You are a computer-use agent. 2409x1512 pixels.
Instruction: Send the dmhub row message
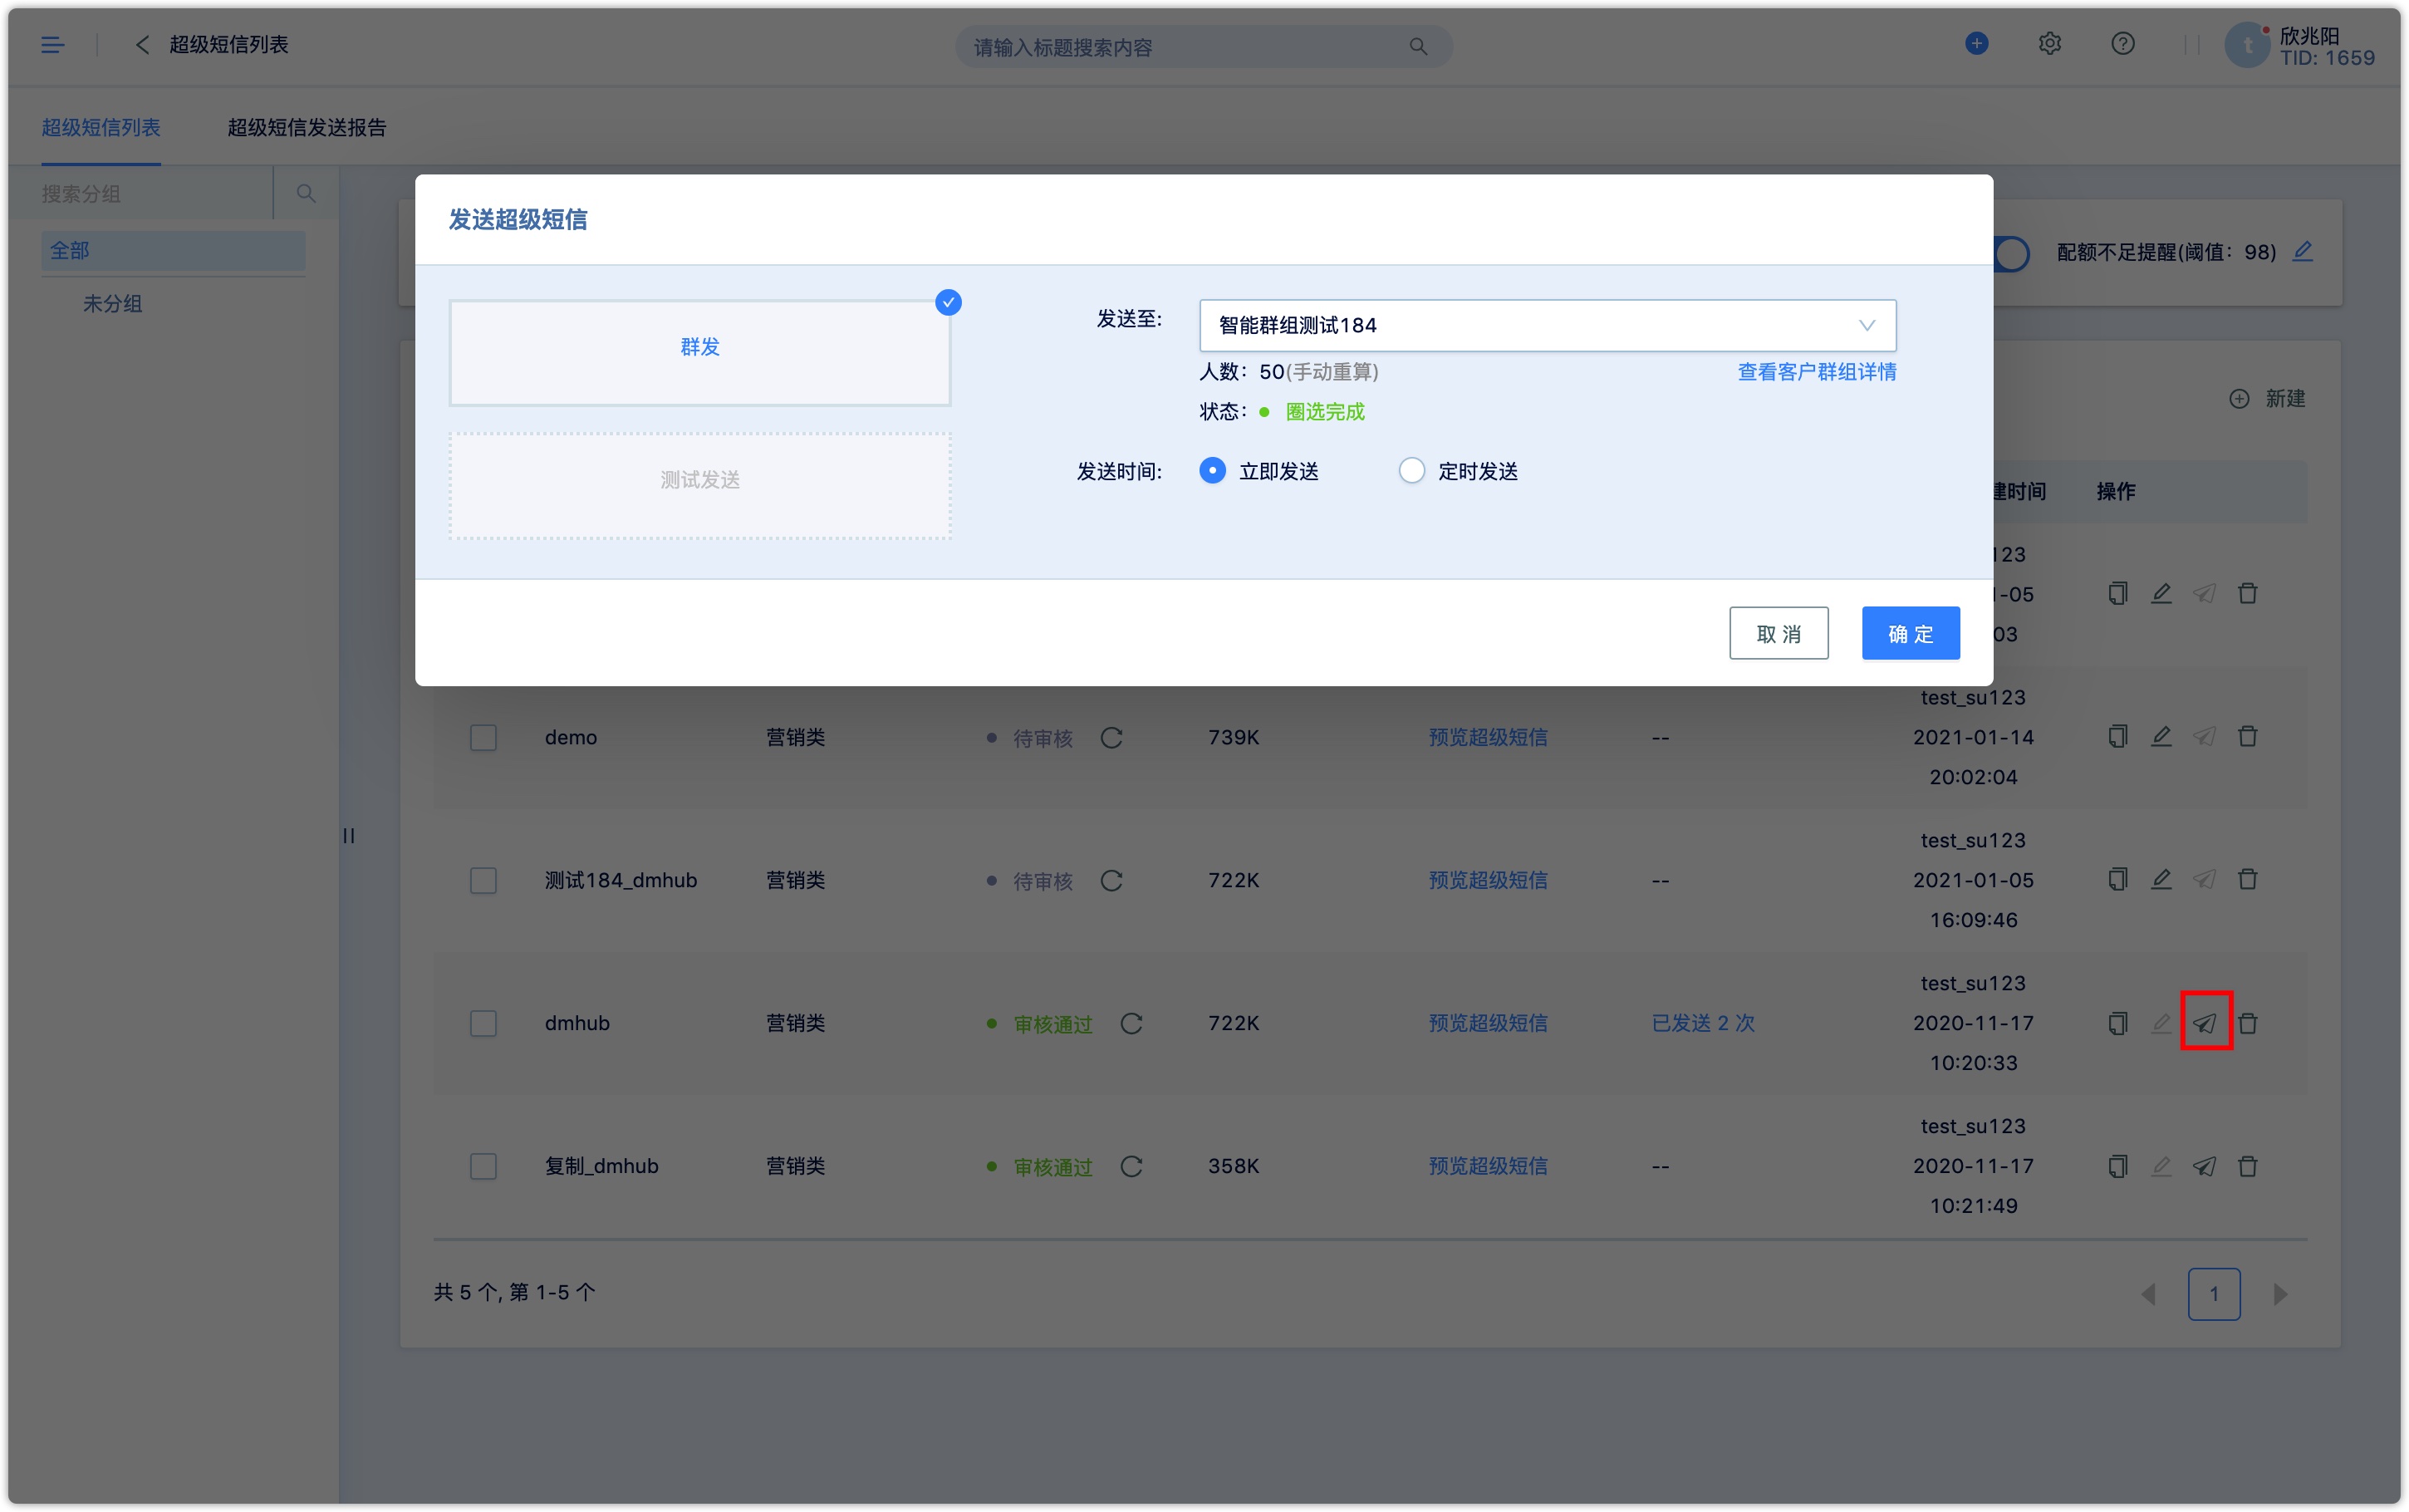[2205, 1022]
